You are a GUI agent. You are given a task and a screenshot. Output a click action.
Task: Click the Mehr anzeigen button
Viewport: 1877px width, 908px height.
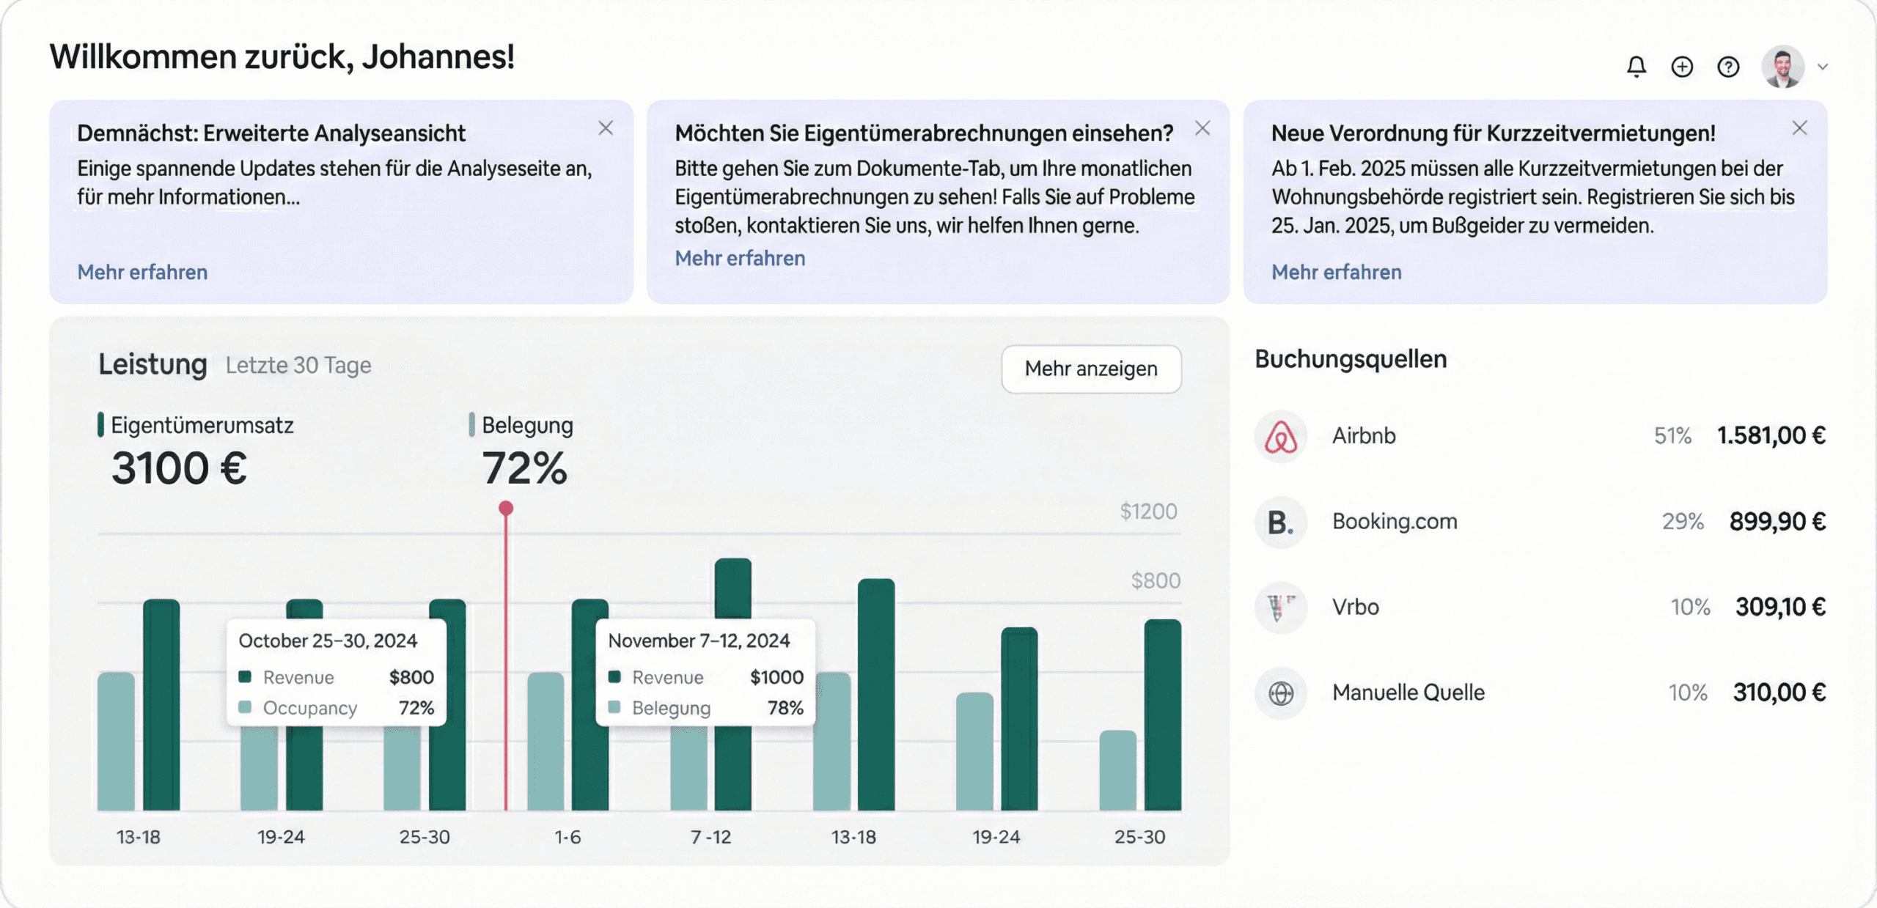pyautogui.click(x=1091, y=369)
